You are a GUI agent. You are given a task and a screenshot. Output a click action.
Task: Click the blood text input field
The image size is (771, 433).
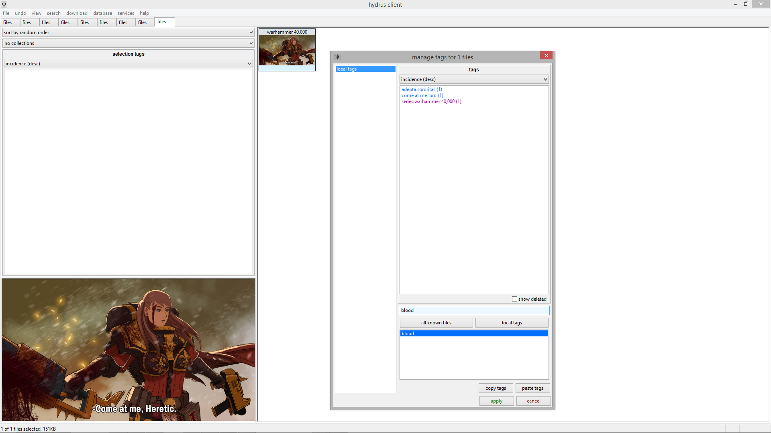(473, 310)
